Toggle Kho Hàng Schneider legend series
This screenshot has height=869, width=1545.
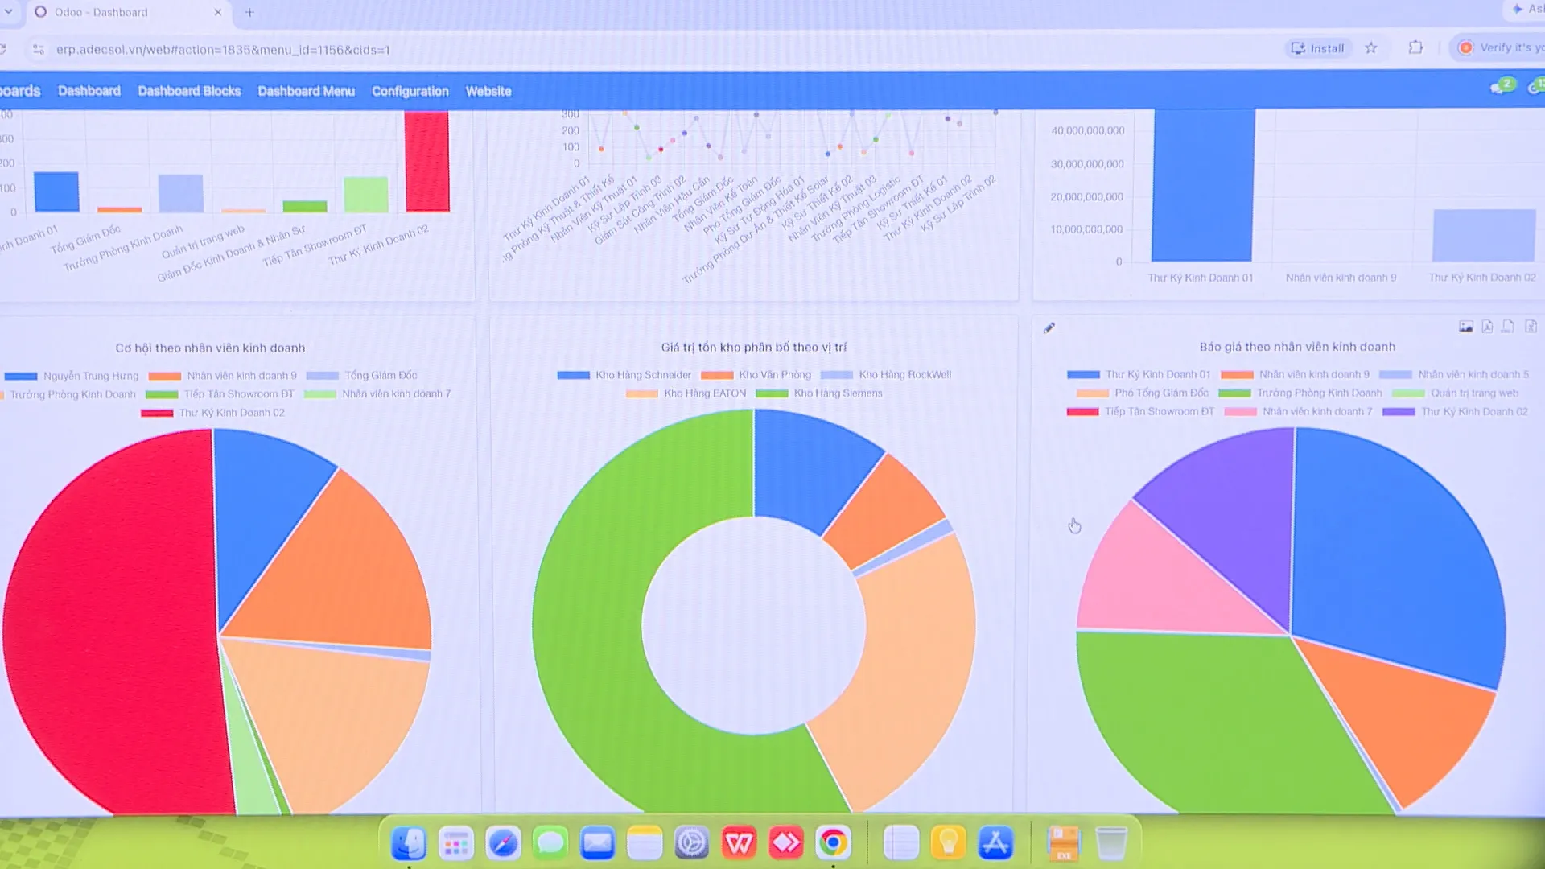[624, 375]
